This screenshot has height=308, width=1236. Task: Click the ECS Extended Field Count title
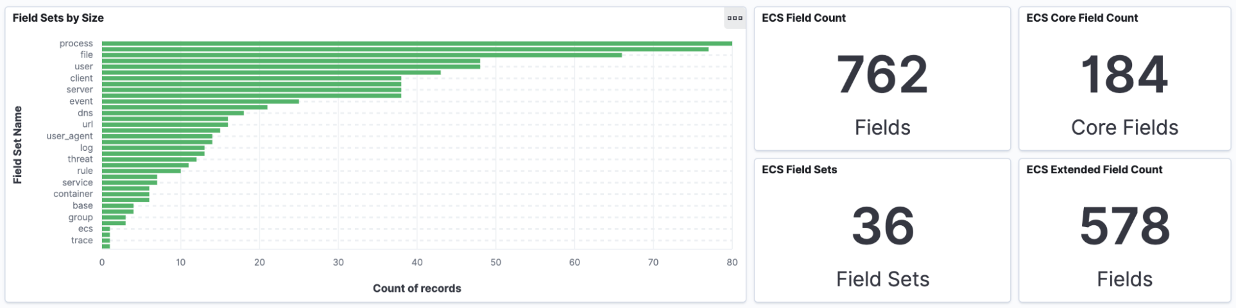pos(1094,169)
